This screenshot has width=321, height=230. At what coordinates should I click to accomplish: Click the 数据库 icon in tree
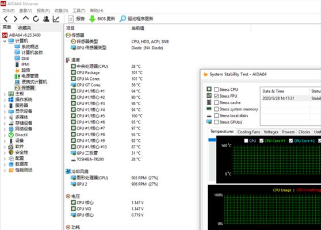[x=11, y=164]
